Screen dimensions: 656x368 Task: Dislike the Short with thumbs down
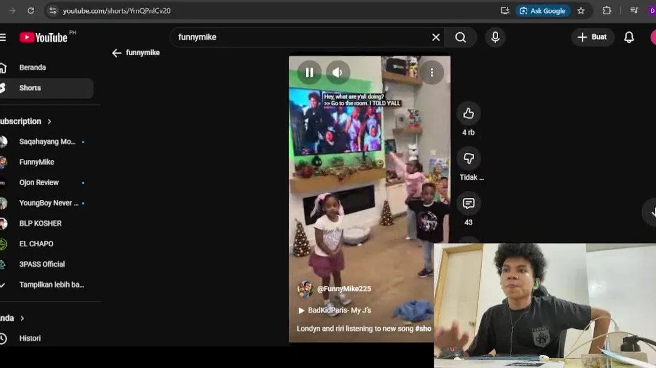[x=468, y=158]
